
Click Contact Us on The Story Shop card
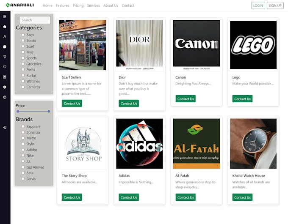(72, 197)
